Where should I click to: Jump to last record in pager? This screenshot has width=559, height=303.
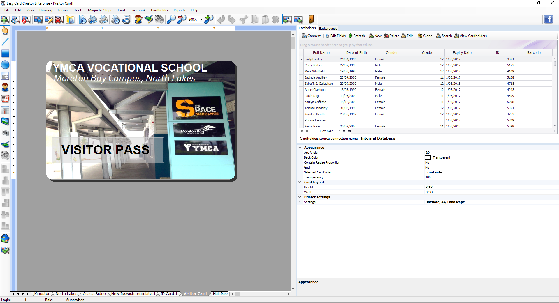[x=349, y=131]
